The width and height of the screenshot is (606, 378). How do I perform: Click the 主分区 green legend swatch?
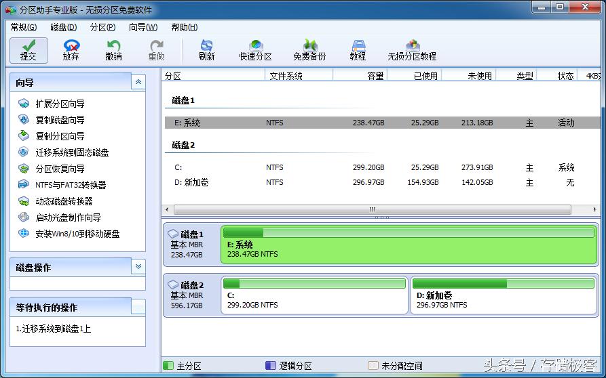coord(168,365)
